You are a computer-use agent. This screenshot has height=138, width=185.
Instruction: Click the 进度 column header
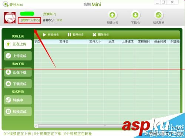pyautogui.click(x=111, y=41)
